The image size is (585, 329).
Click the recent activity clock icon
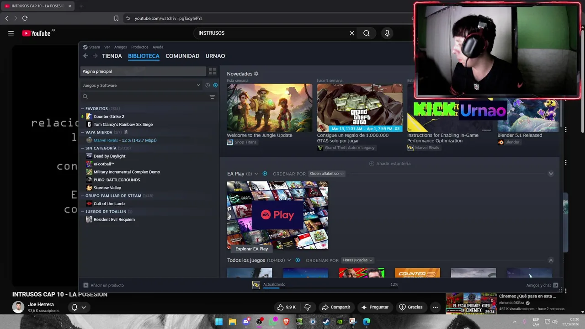click(x=207, y=85)
